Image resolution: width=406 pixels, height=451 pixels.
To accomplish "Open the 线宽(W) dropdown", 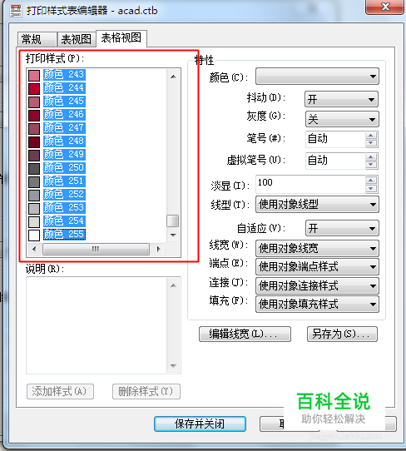I will [317, 248].
